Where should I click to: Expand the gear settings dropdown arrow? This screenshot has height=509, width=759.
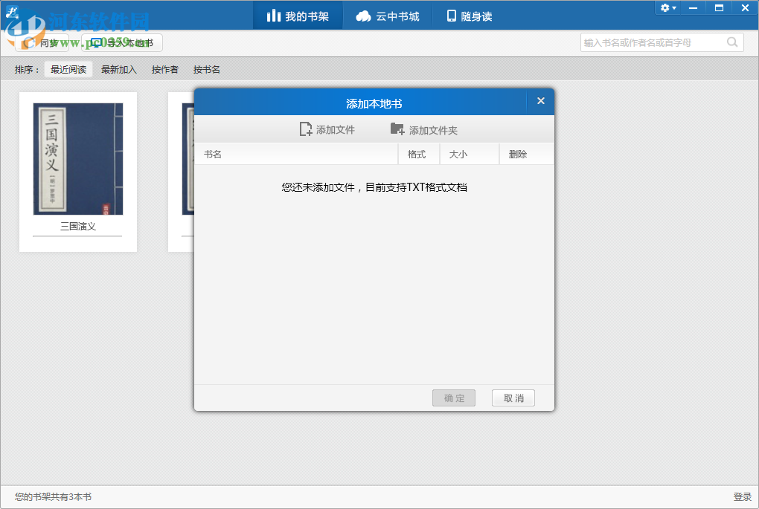[x=674, y=7]
